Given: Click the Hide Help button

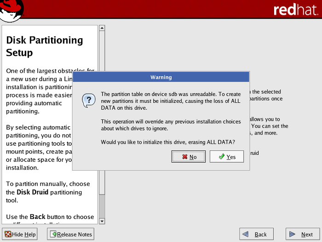Looking at the screenshot, I should coord(20,234).
